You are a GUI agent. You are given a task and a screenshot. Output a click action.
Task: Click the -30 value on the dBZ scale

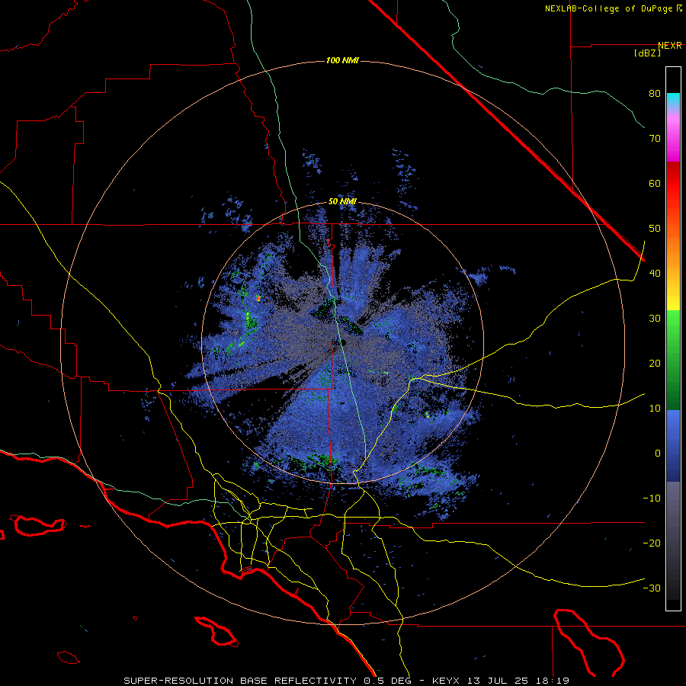click(x=652, y=588)
